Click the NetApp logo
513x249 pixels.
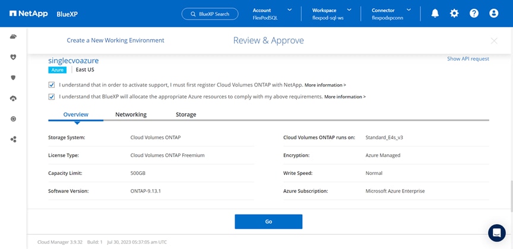pyautogui.click(x=28, y=14)
